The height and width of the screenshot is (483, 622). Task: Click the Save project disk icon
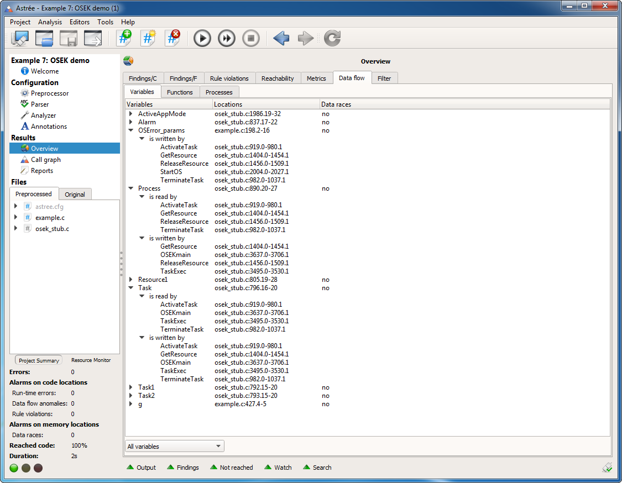(x=68, y=39)
